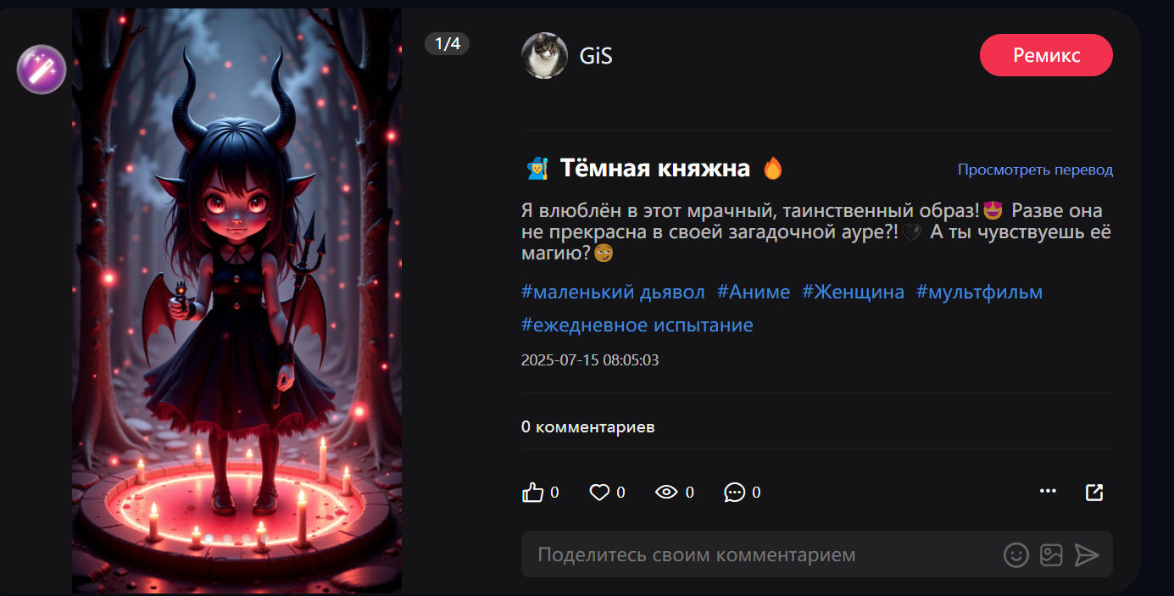Screen dimensions: 1174x596
Task: Send the comment with paper plane icon
Action: coord(1087,555)
